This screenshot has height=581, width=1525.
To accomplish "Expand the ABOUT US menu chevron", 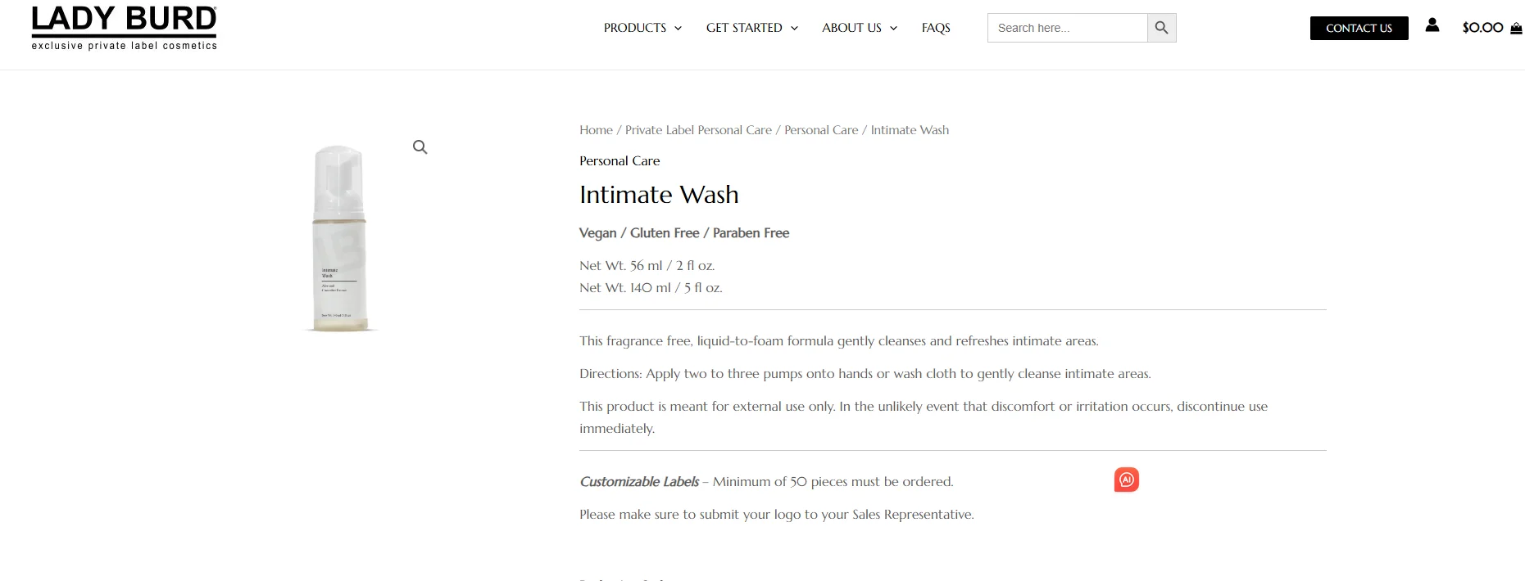I will point(892,28).
